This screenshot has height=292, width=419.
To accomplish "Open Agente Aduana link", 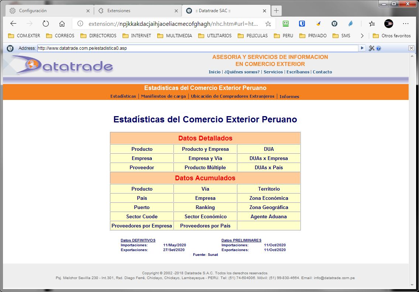I will 268,216.
